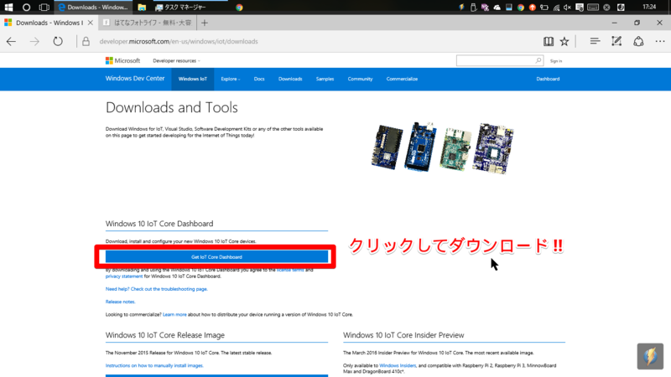The height and width of the screenshot is (377, 671).
Task: Expand the Explore menu
Action: [230, 79]
